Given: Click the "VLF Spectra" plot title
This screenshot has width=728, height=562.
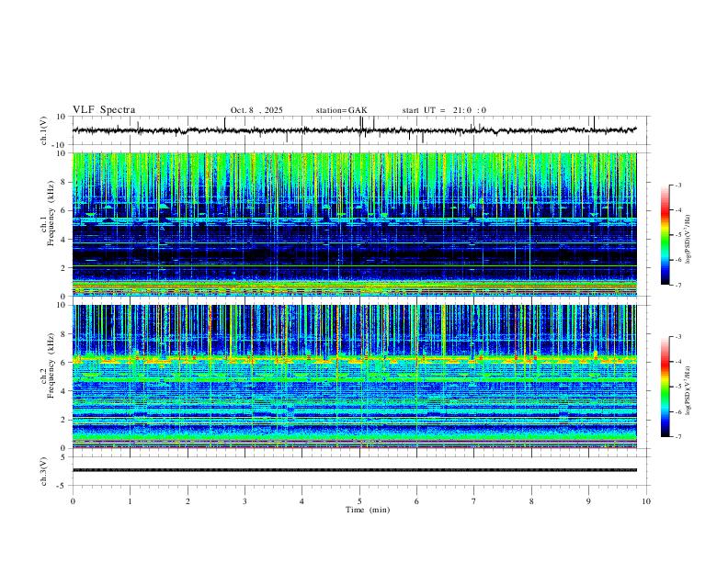Looking at the screenshot, I should click(x=104, y=110).
